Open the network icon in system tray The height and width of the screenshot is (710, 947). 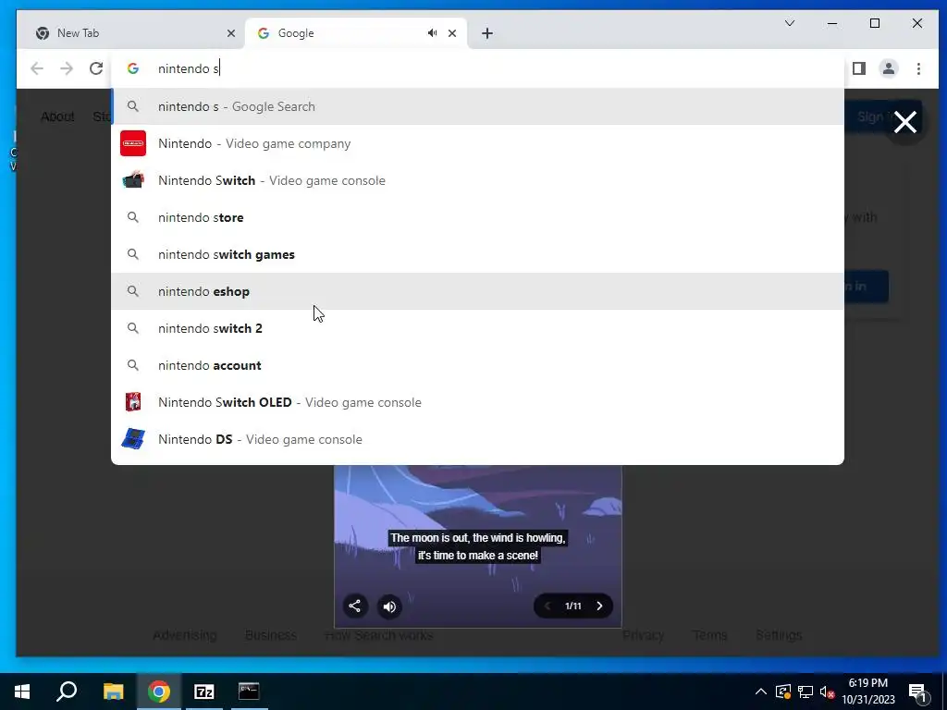tap(806, 692)
